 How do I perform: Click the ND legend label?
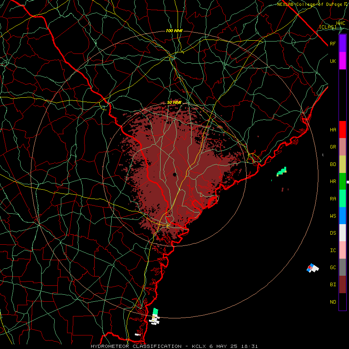333,302
